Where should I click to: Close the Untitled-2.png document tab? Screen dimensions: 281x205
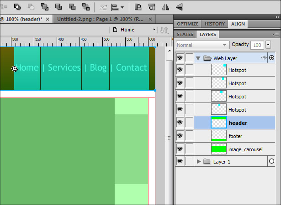150,19
